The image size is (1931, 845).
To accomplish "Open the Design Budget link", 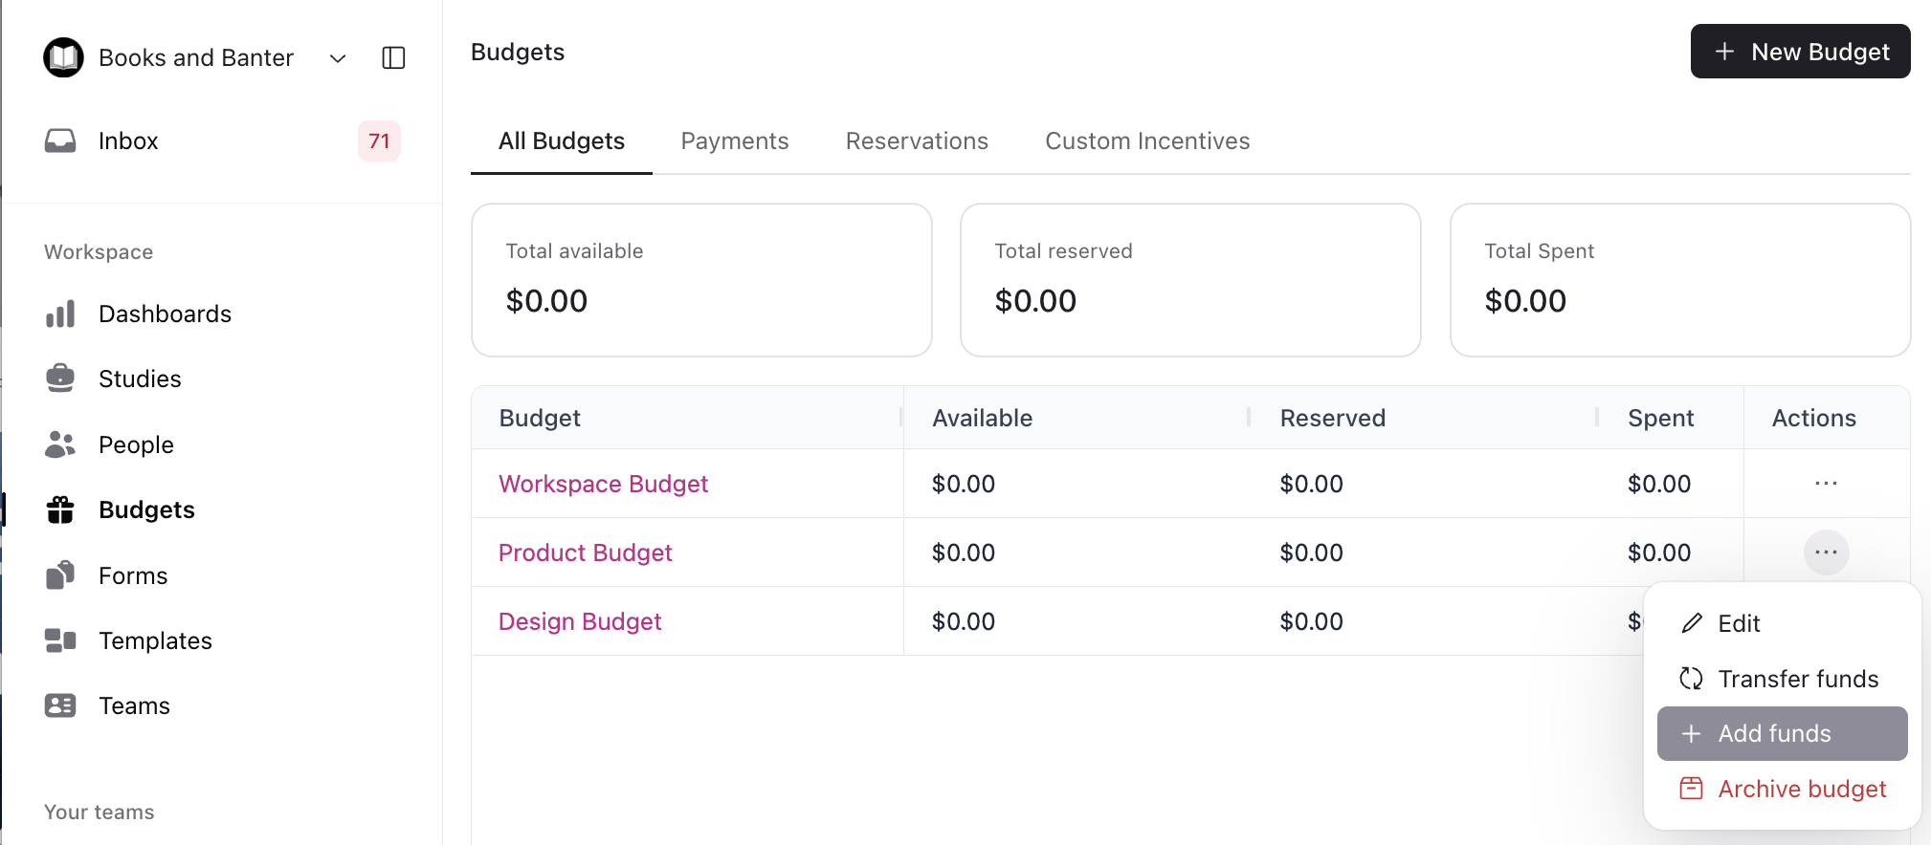I will [580, 622].
